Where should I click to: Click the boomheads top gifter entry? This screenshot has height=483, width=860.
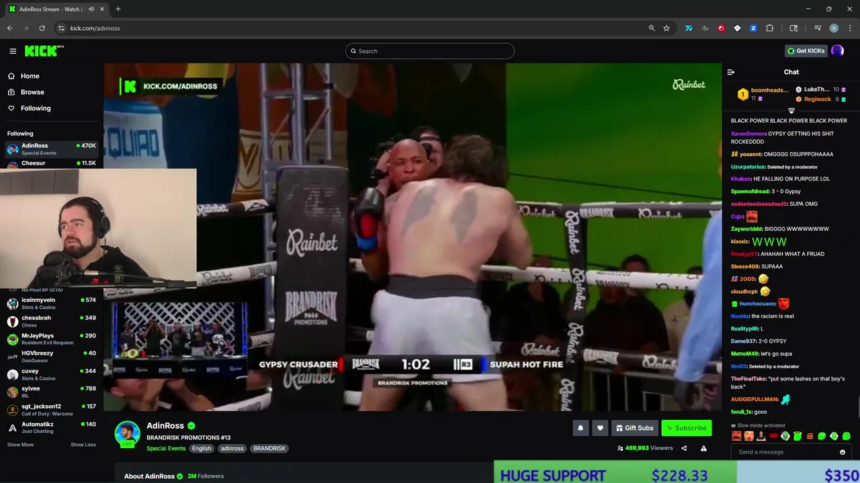pos(763,94)
